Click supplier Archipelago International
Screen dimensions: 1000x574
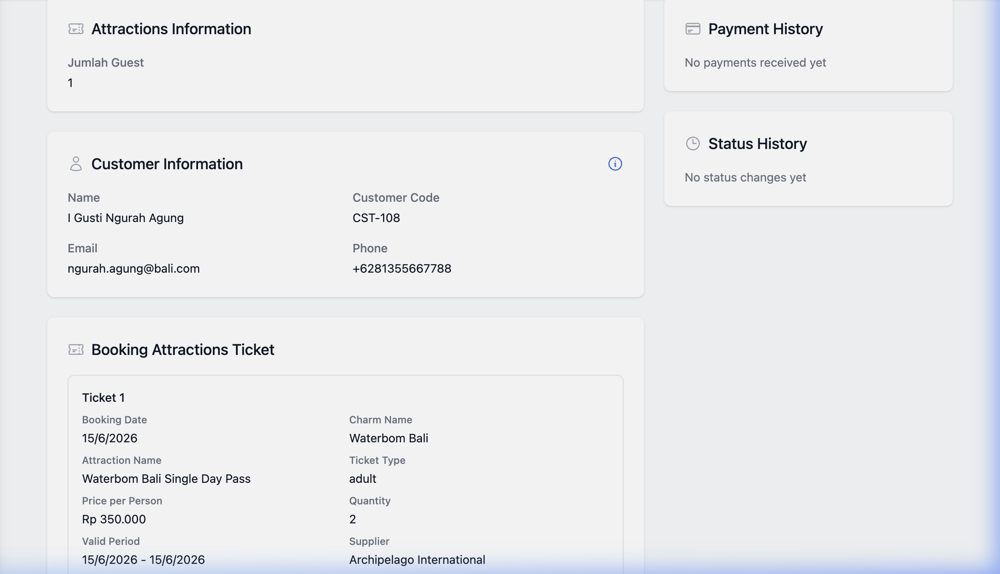click(417, 560)
